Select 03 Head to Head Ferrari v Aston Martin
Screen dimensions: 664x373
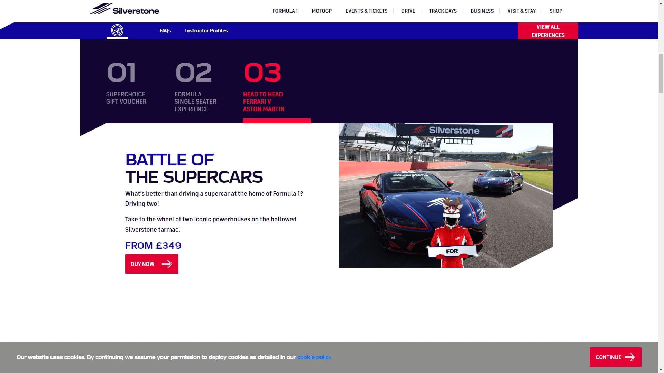point(264,87)
